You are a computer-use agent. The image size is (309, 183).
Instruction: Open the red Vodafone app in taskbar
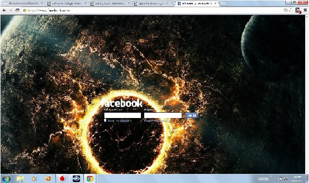62,179
